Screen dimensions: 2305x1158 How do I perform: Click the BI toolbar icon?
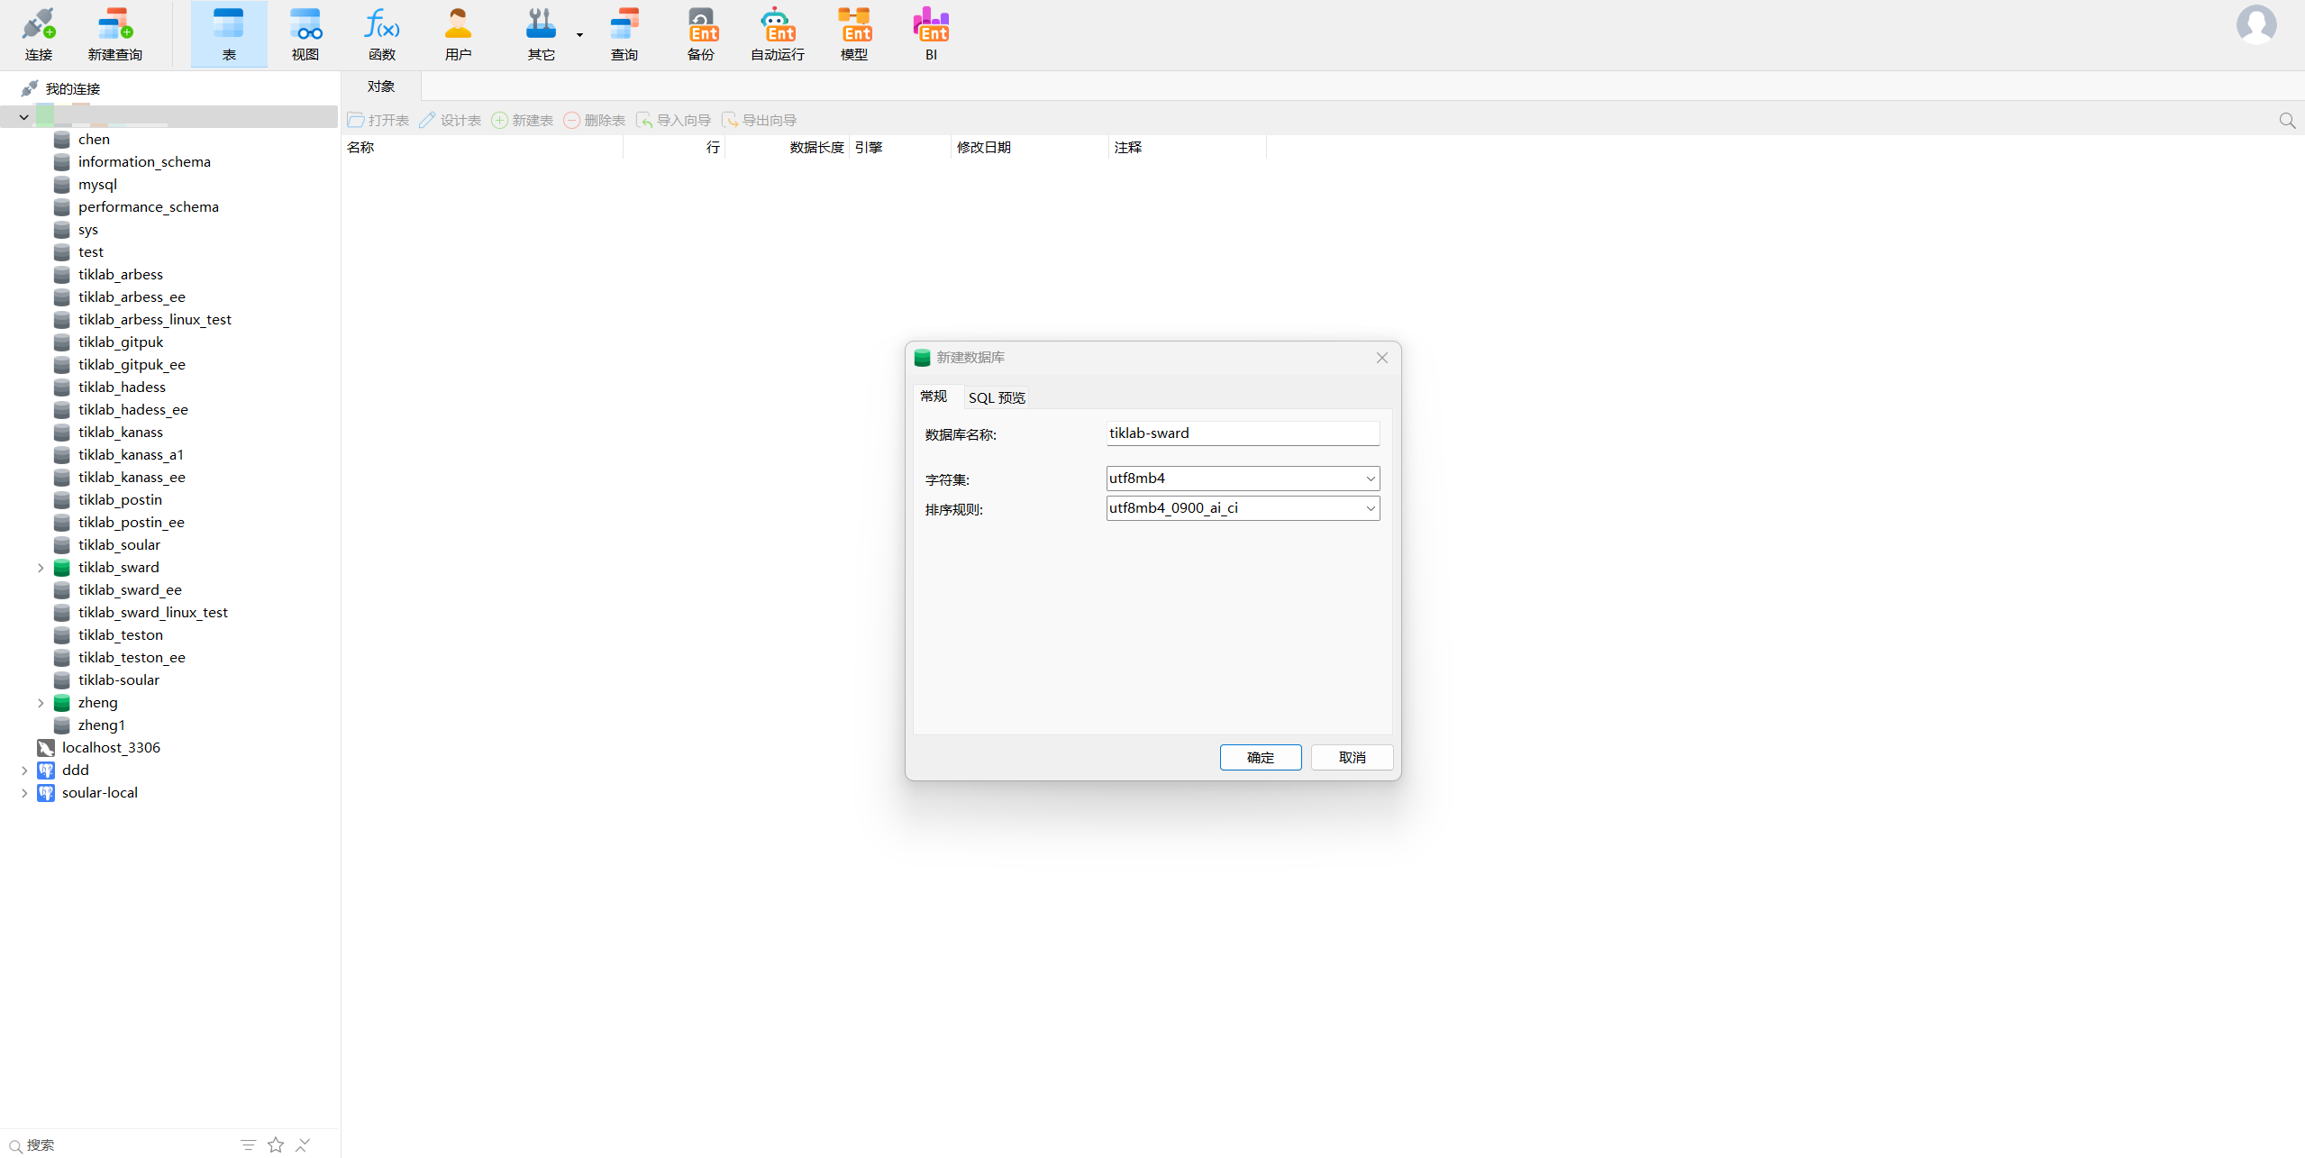[931, 34]
